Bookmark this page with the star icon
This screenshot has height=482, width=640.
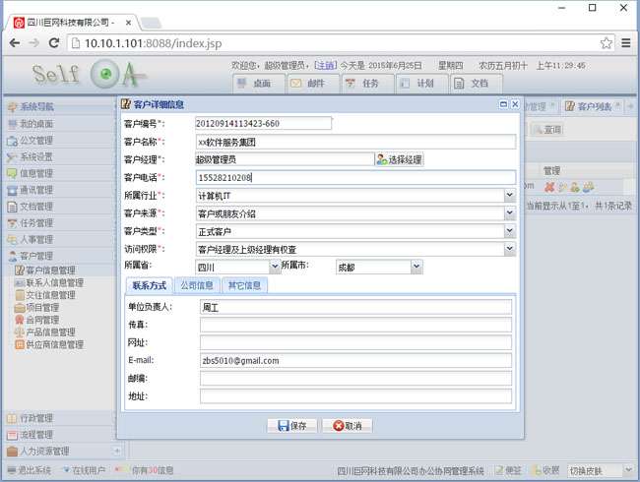[x=606, y=43]
